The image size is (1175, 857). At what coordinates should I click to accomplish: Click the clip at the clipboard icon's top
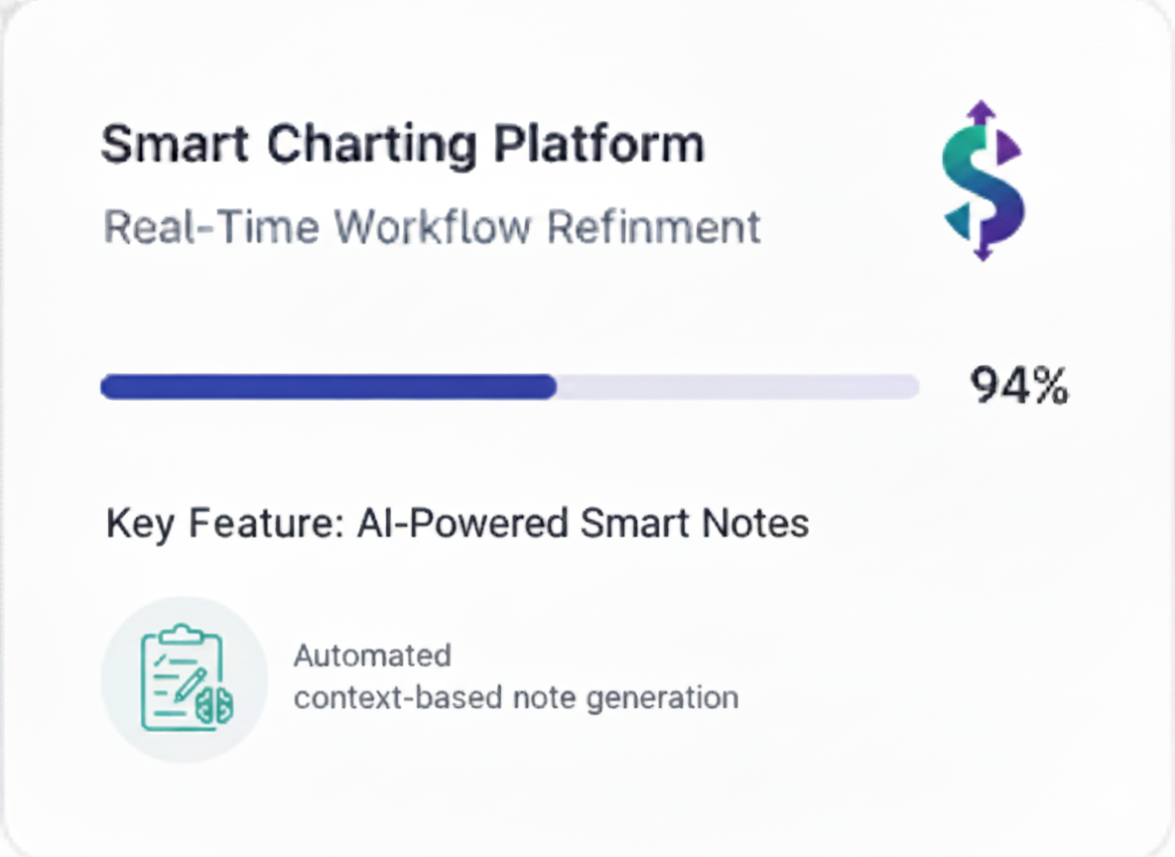coord(180,634)
